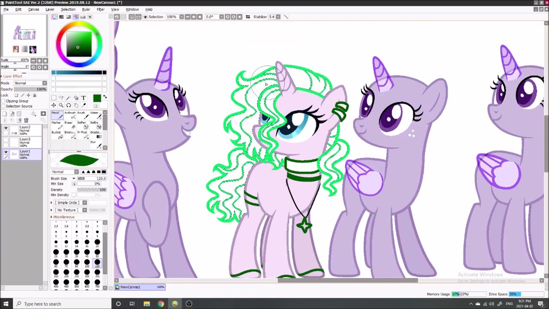Toggle the Lock pixels option
Image resolution: width=549 pixels, height=309 pixels.
click(16, 95)
